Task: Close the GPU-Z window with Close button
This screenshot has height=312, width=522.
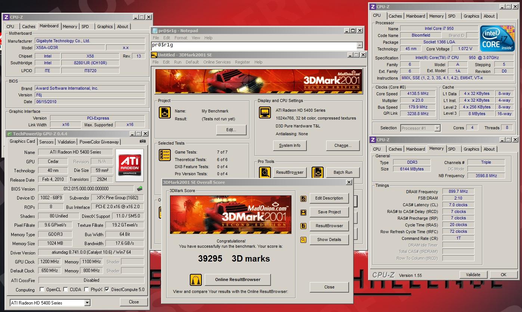Action: 134,302
